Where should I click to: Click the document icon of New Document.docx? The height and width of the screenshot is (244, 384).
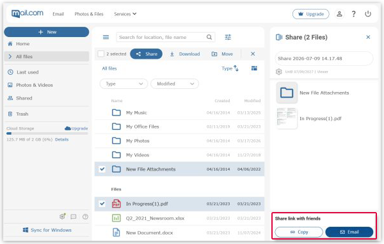(116, 233)
